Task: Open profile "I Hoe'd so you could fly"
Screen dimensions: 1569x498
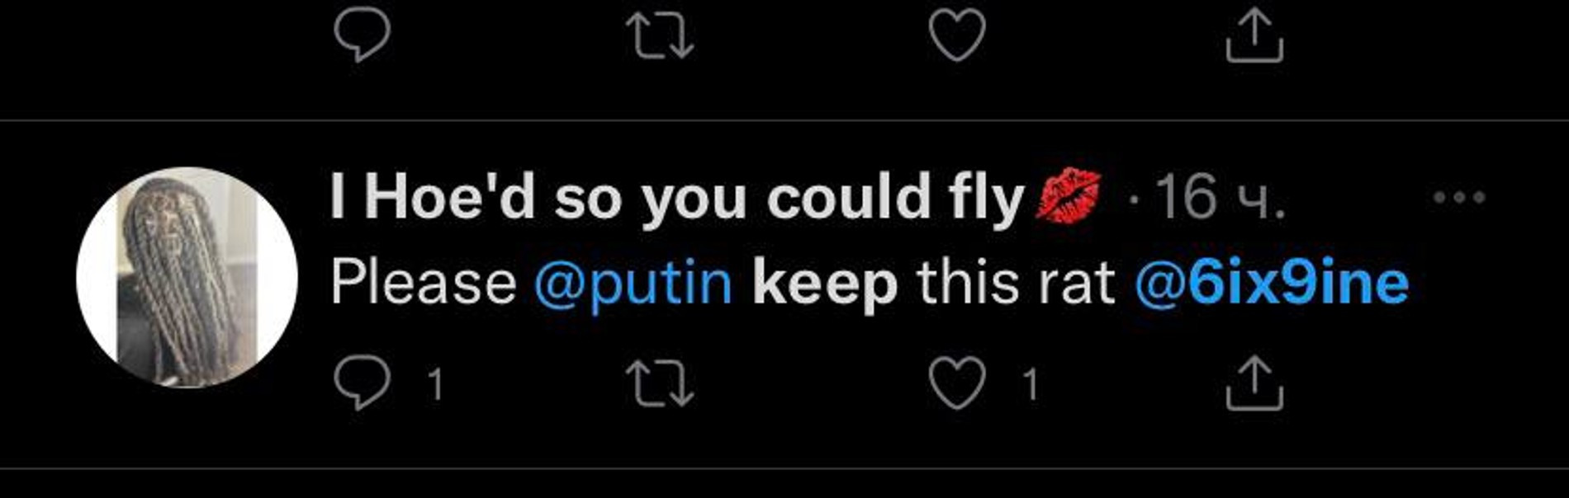Action: click(676, 199)
